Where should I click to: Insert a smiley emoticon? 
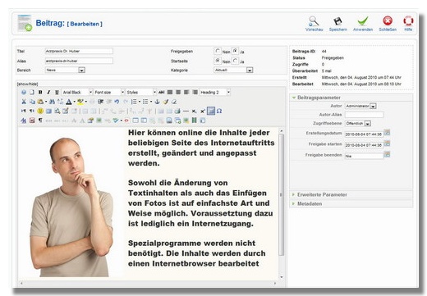tap(40, 111)
